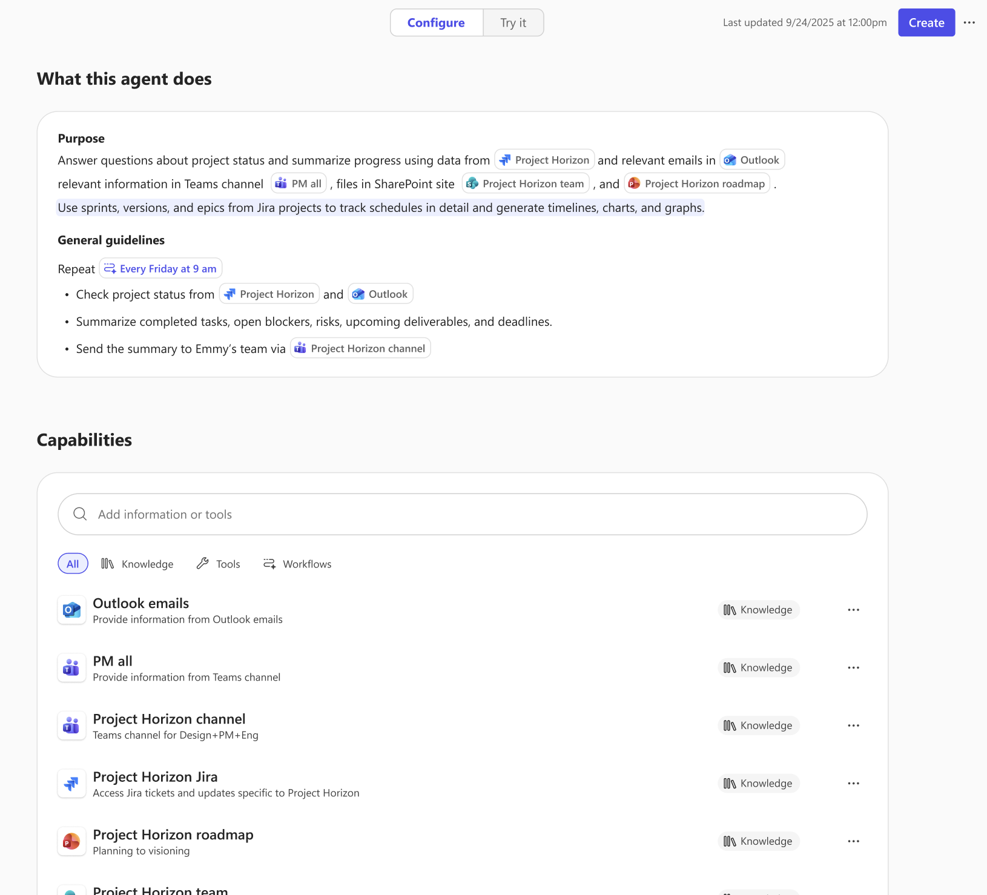
Task: Click Knowledge tag on PM all row
Action: pyautogui.click(x=758, y=667)
